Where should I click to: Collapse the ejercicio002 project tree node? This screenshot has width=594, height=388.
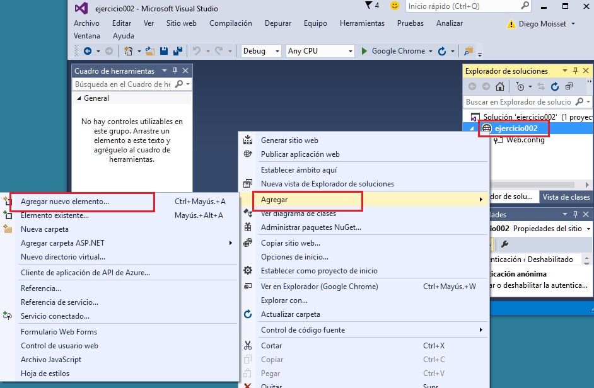(472, 128)
